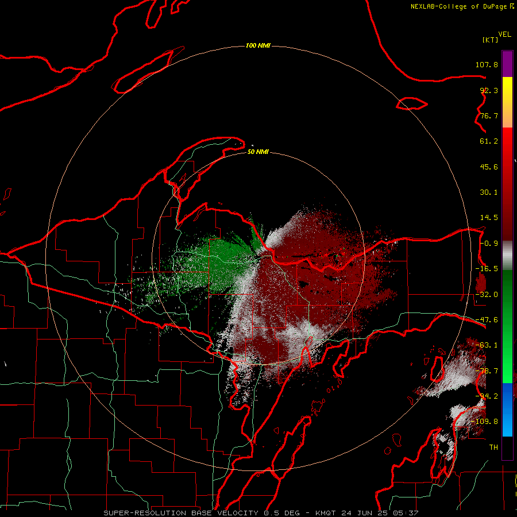This screenshot has width=517, height=517.
Task: Click the purple segment of the velocity color bar
Action: pyautogui.click(x=507, y=64)
